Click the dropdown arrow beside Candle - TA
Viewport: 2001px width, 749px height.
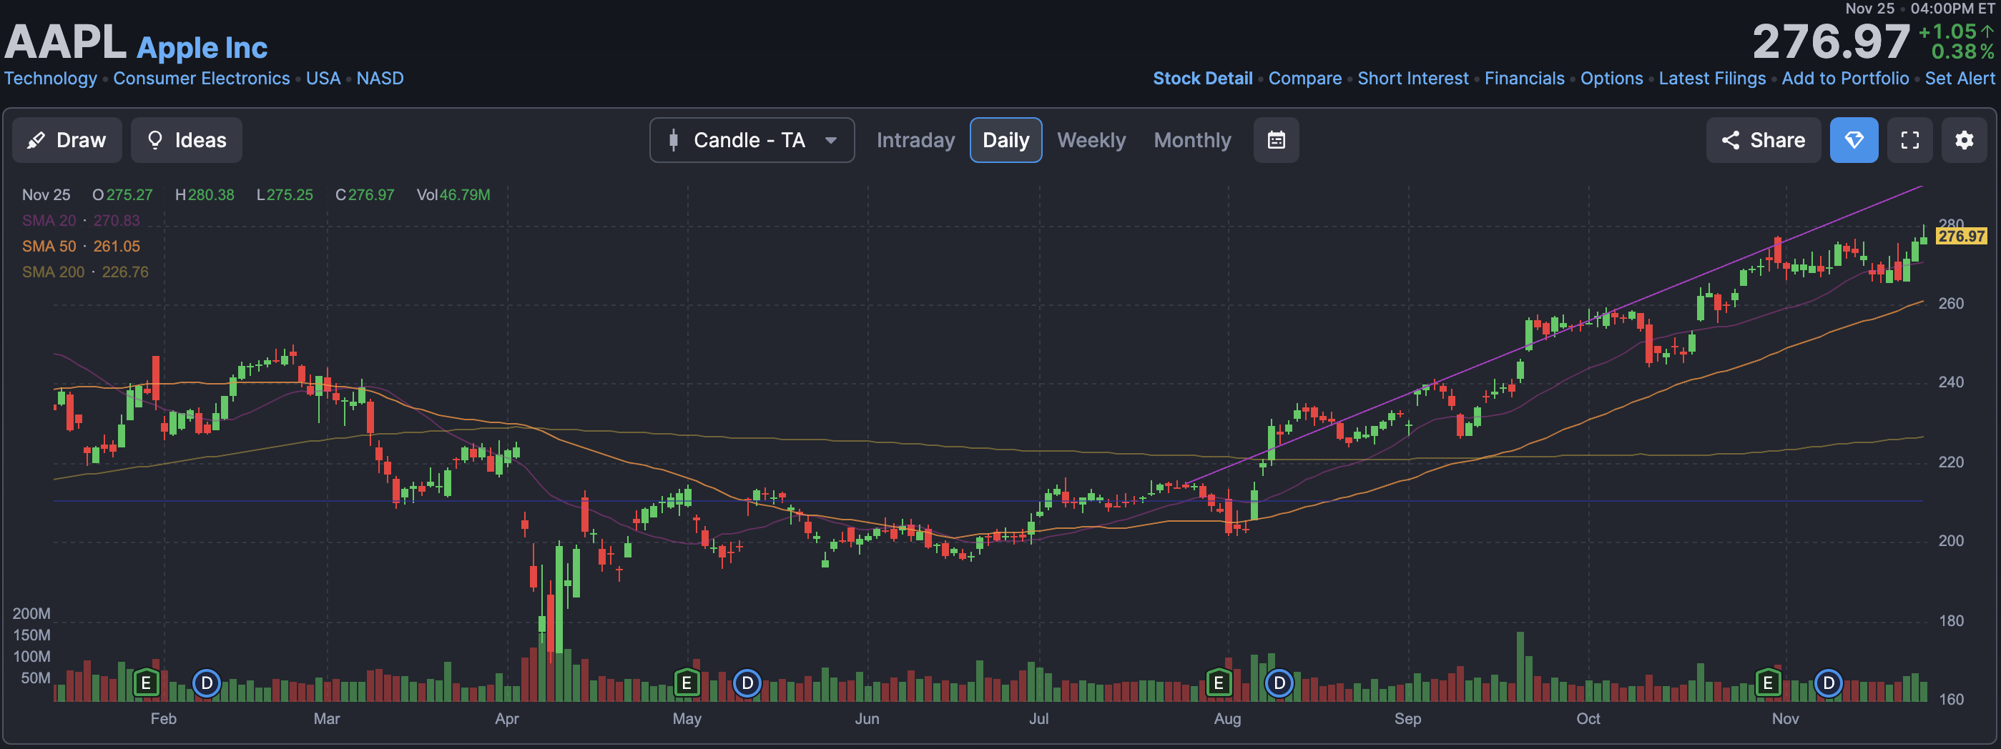830,141
